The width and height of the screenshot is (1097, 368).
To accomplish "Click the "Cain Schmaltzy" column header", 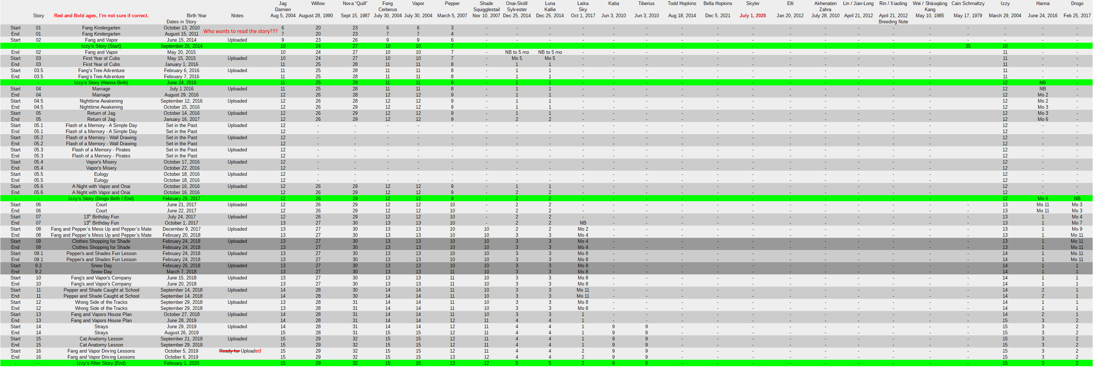I will click(x=967, y=4).
